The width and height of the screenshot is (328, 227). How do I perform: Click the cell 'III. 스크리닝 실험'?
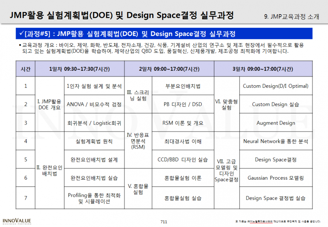point(138,95)
